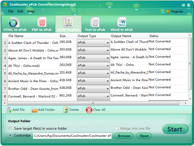Viewport: 194px width, 146px height.
Task: Click the Delete recycle bin icon
Action: pos(66,110)
